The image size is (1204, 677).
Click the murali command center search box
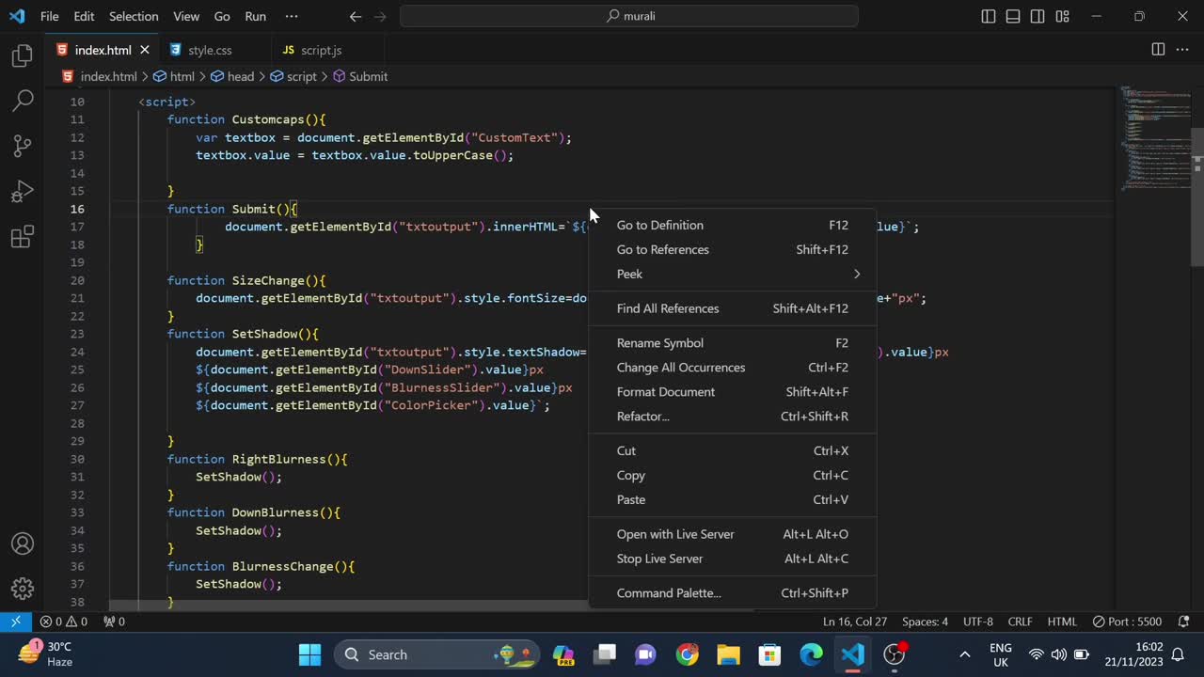[x=629, y=16]
